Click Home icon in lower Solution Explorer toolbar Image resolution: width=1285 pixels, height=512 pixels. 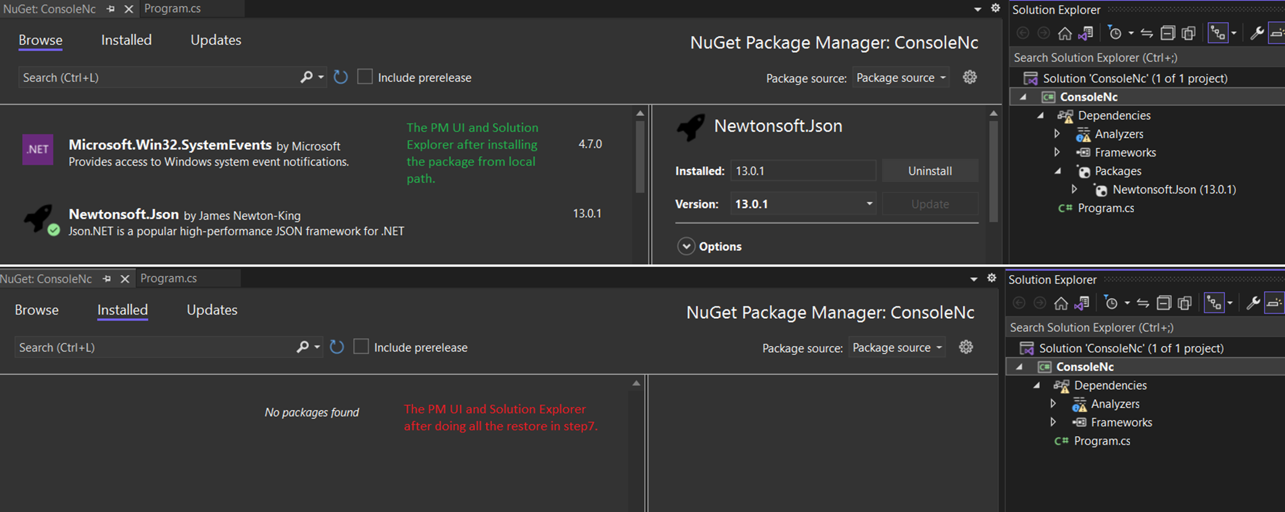click(1061, 303)
